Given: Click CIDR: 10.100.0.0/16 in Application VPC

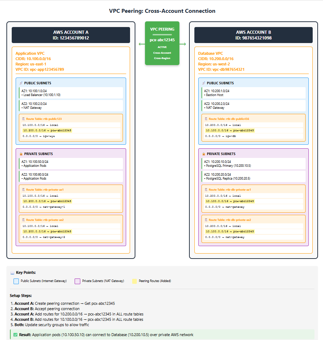Looking at the screenshot, I should click(33, 59).
